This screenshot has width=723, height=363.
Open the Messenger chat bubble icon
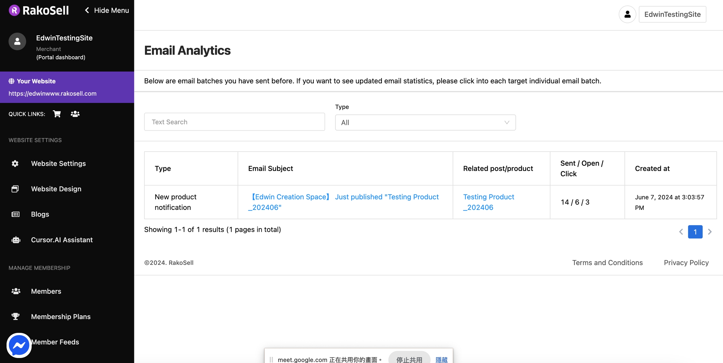[x=19, y=345]
